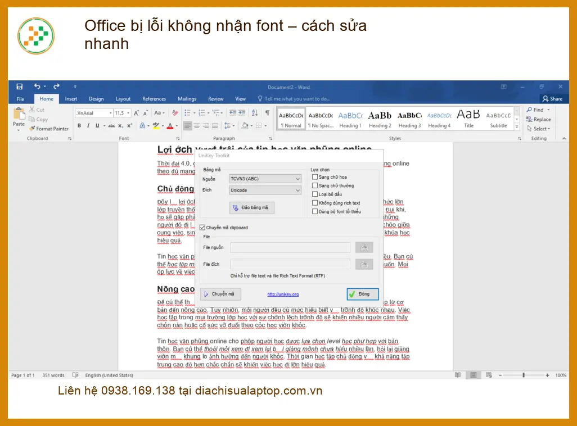This screenshot has height=426, width=577.
Task: Tick 'Dùng bộ font tối thiểu' checkbox
Action: (x=315, y=211)
